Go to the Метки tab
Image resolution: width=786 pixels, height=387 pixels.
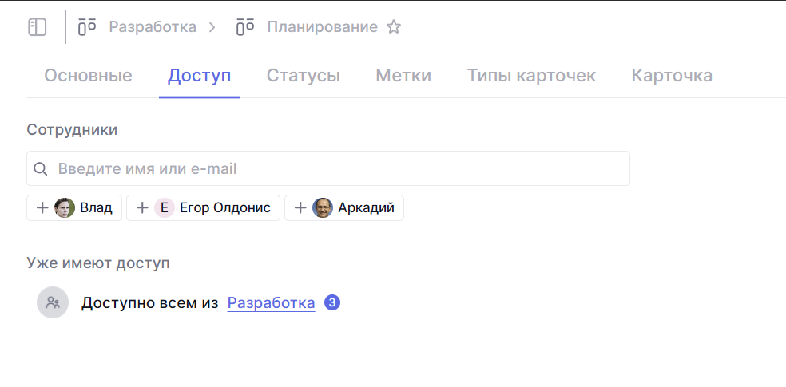pos(403,76)
